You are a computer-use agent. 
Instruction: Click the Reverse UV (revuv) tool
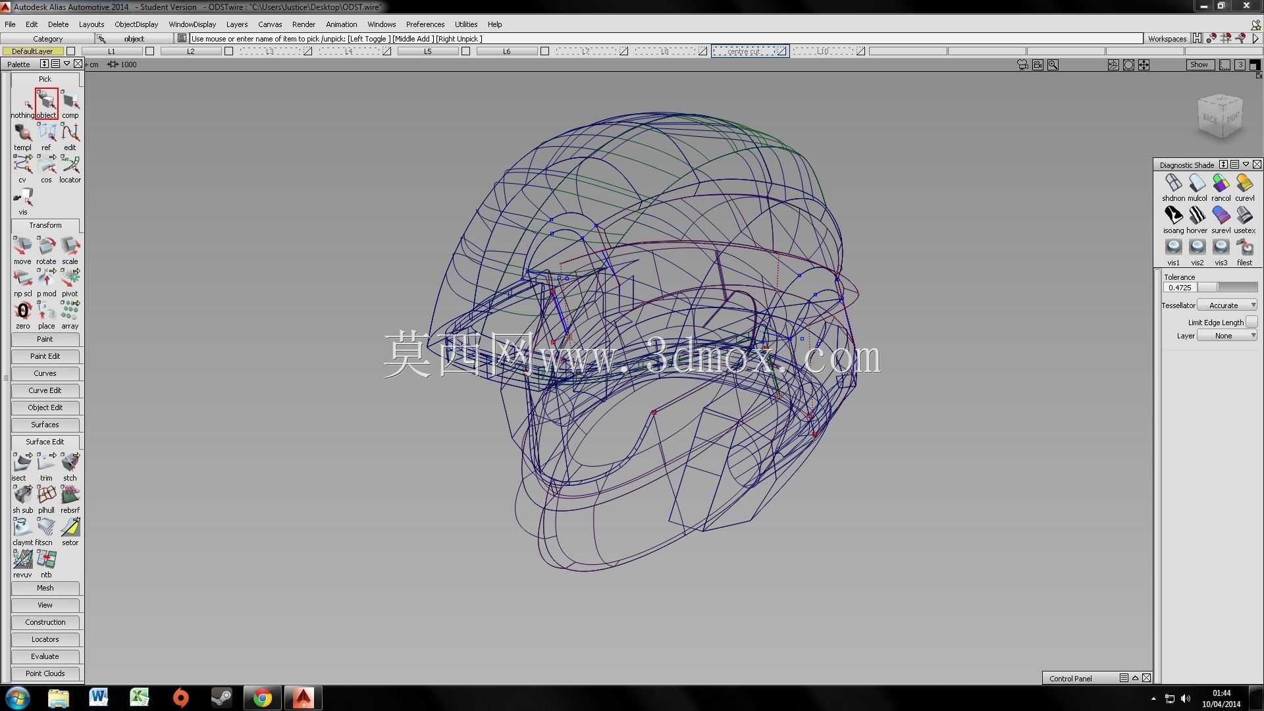tap(22, 564)
